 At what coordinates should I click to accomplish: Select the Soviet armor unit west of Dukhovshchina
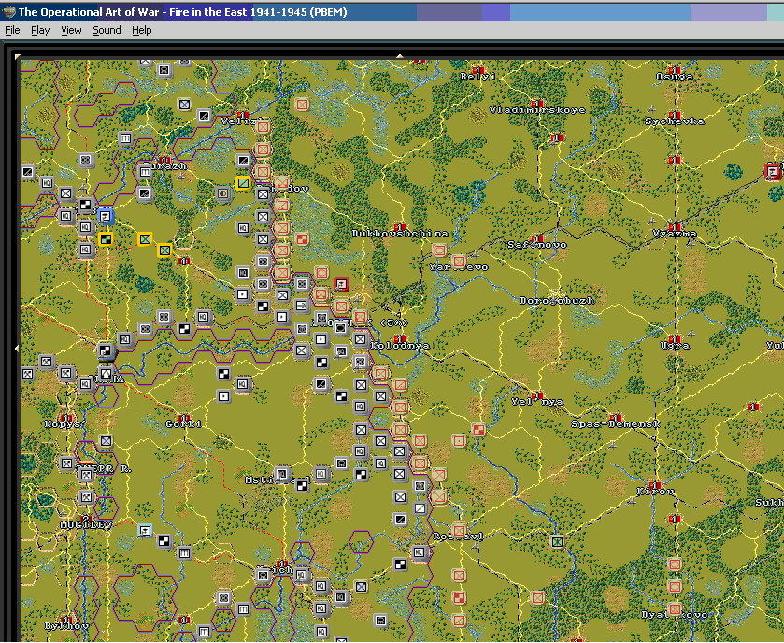[302, 239]
